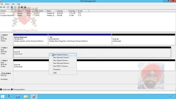Sort by the Type column header
176x99 pixels.
(x=31, y=11)
